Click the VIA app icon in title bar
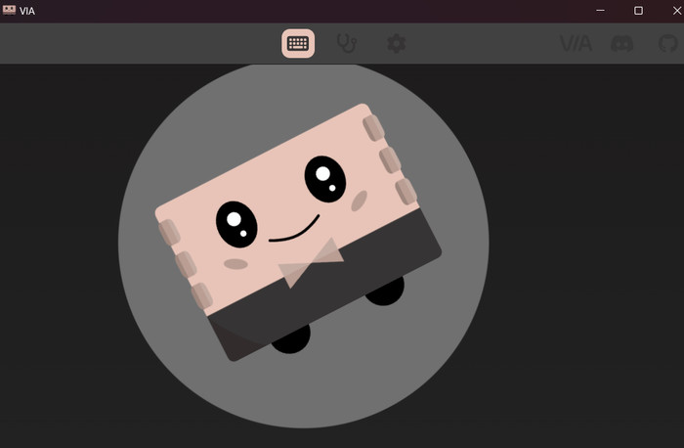 pos(9,11)
